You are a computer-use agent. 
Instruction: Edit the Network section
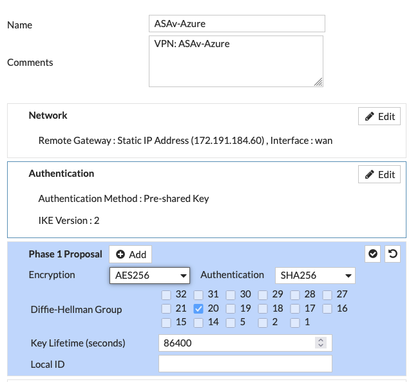379,116
